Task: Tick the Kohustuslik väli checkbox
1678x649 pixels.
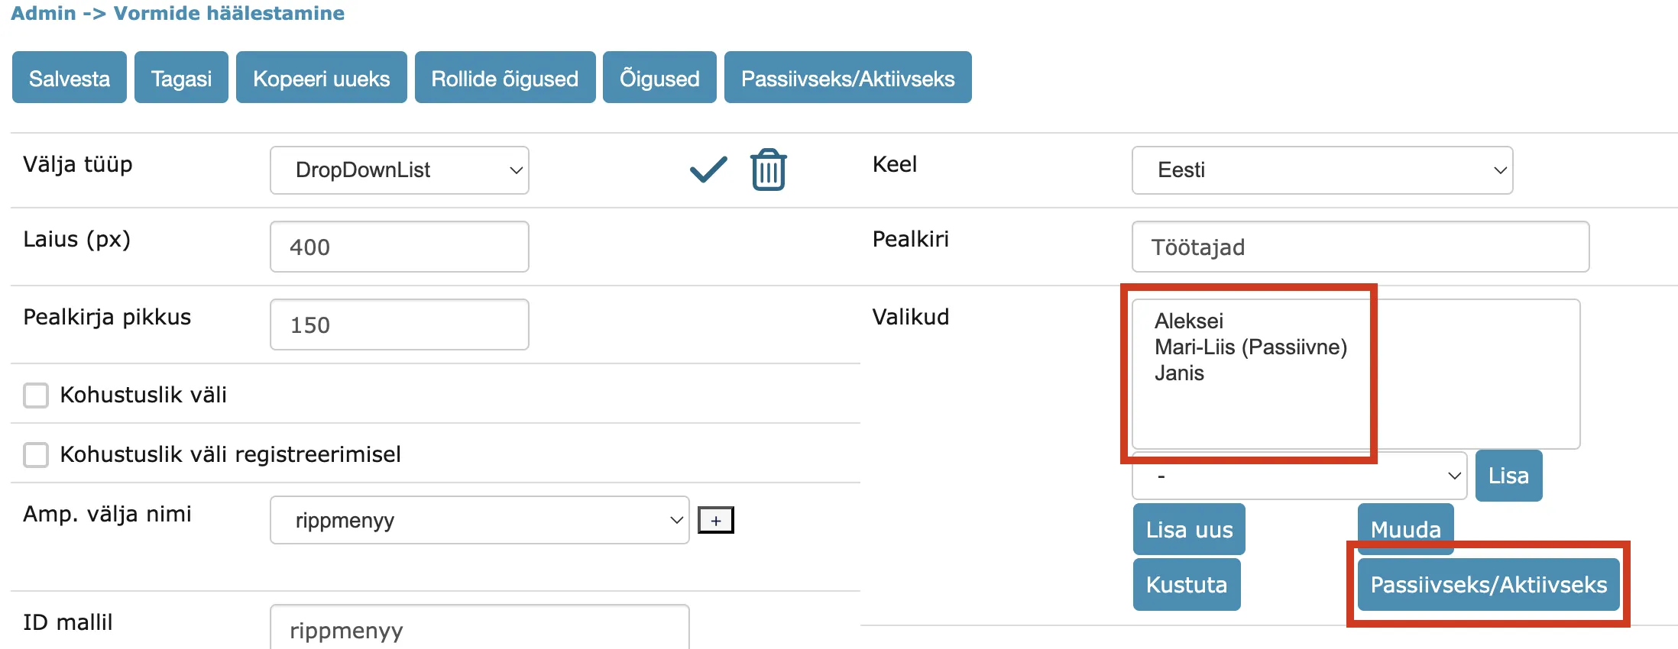Action: tap(36, 396)
